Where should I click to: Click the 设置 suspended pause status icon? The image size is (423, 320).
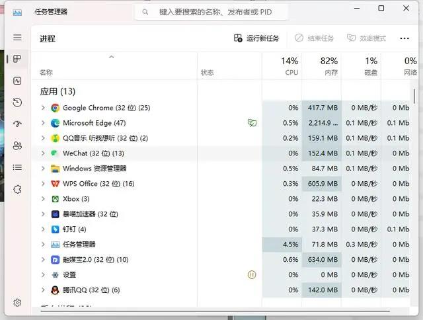coord(252,275)
